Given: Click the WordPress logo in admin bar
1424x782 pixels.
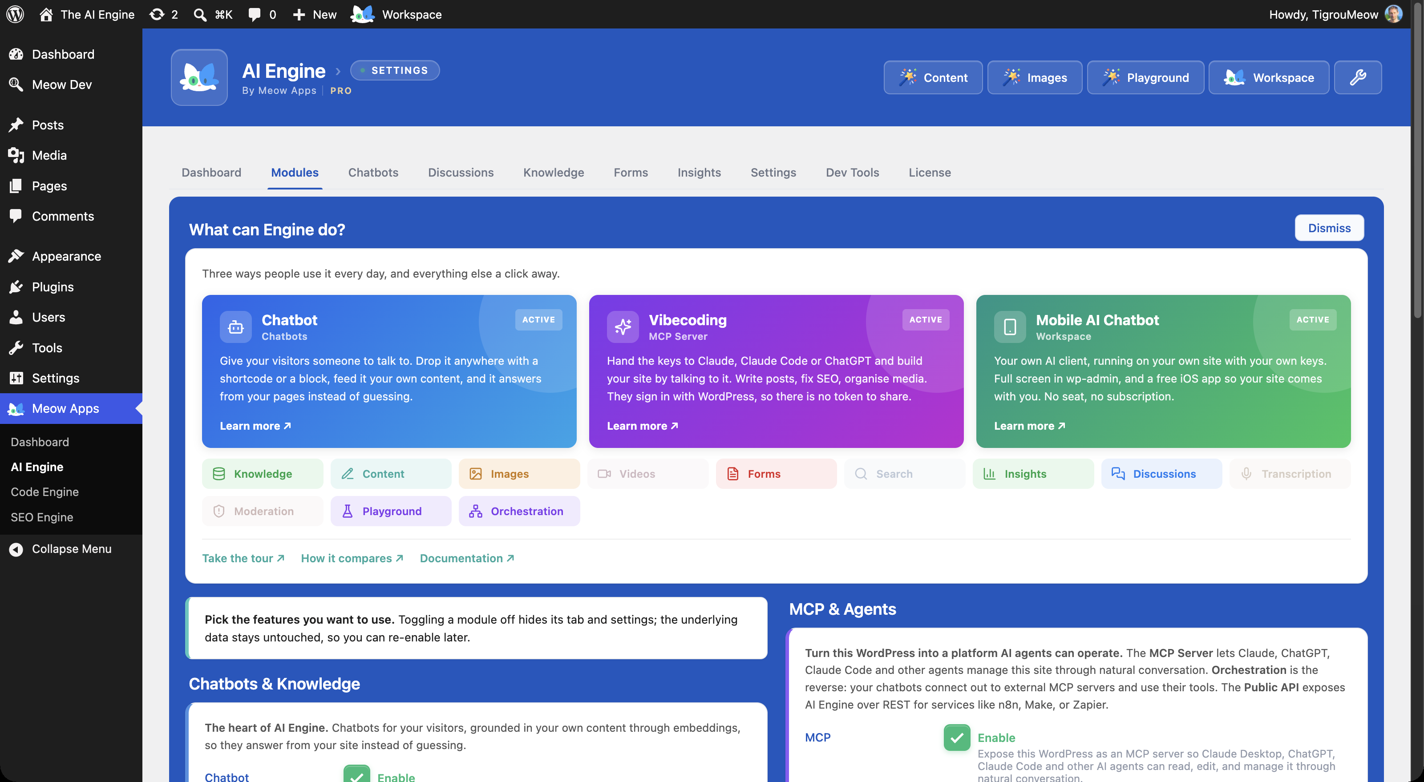Looking at the screenshot, I should (15, 14).
